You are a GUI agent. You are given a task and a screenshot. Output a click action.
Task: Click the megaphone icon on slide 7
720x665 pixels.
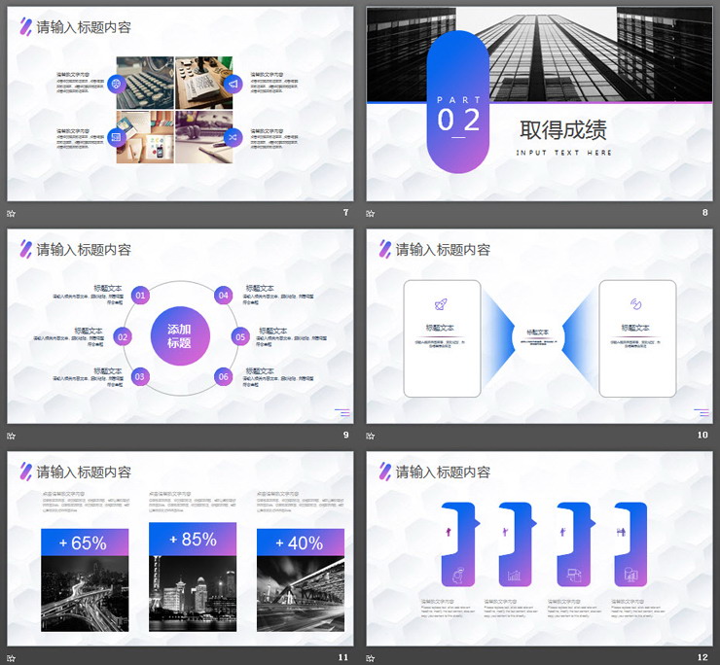coord(233,84)
